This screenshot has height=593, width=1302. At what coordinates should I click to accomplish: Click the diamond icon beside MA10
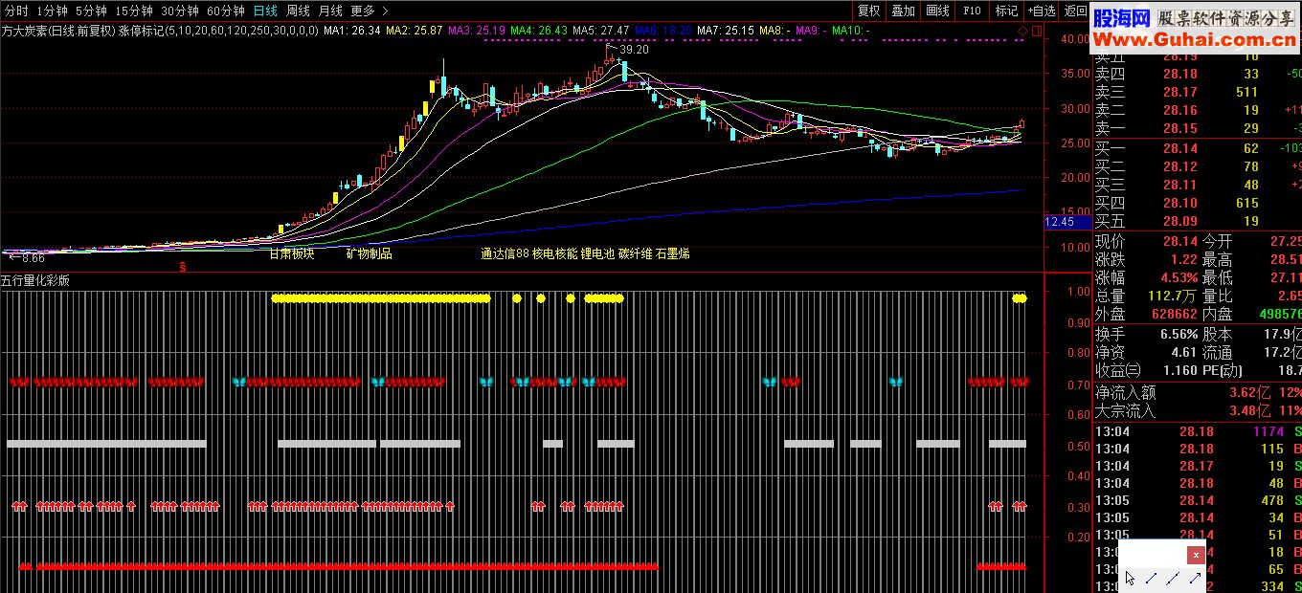pos(1022,31)
